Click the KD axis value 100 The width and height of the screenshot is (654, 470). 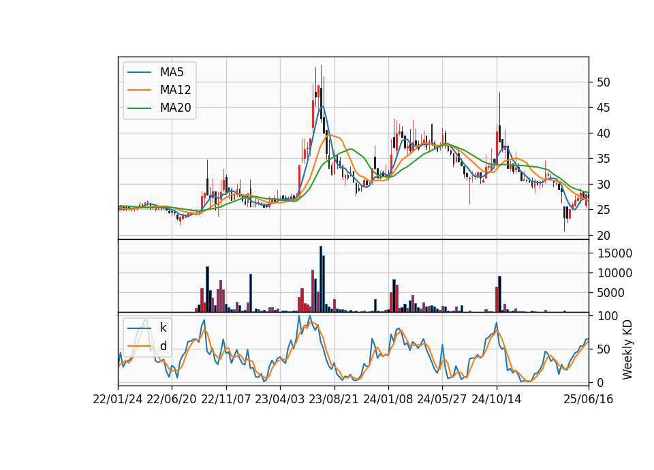(607, 316)
